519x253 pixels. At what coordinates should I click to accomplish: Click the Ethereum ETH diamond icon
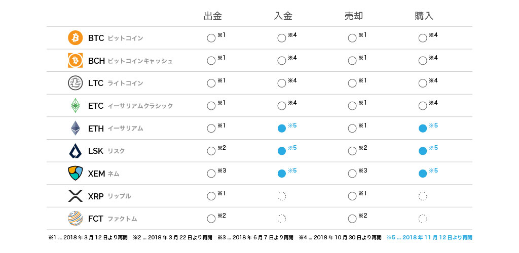[x=75, y=128]
